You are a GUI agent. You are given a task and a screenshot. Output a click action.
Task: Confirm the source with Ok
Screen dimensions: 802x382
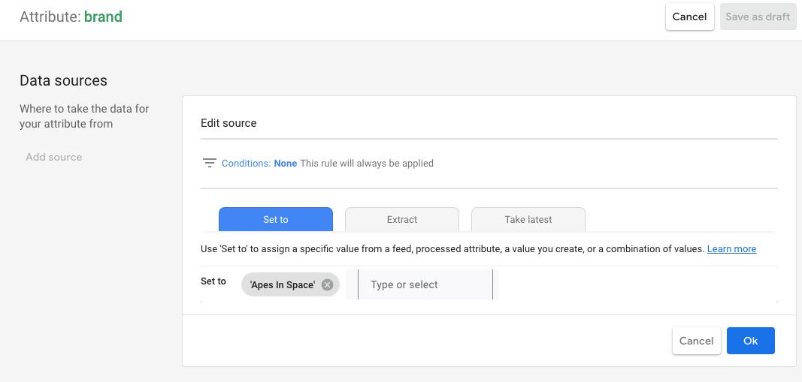pyautogui.click(x=750, y=341)
